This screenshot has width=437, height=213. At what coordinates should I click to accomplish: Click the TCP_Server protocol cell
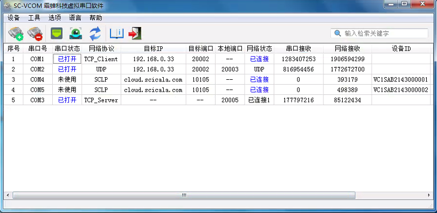click(101, 100)
